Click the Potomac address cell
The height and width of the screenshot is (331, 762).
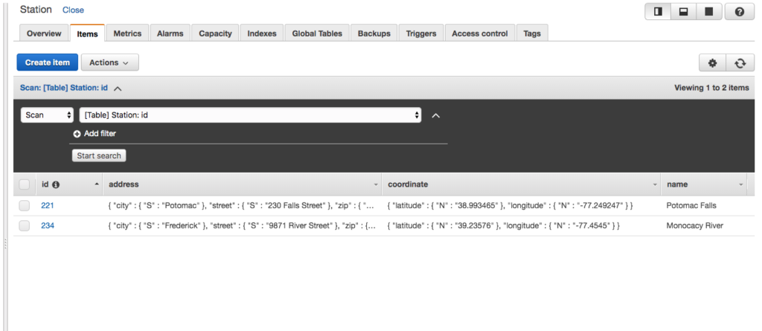242,205
